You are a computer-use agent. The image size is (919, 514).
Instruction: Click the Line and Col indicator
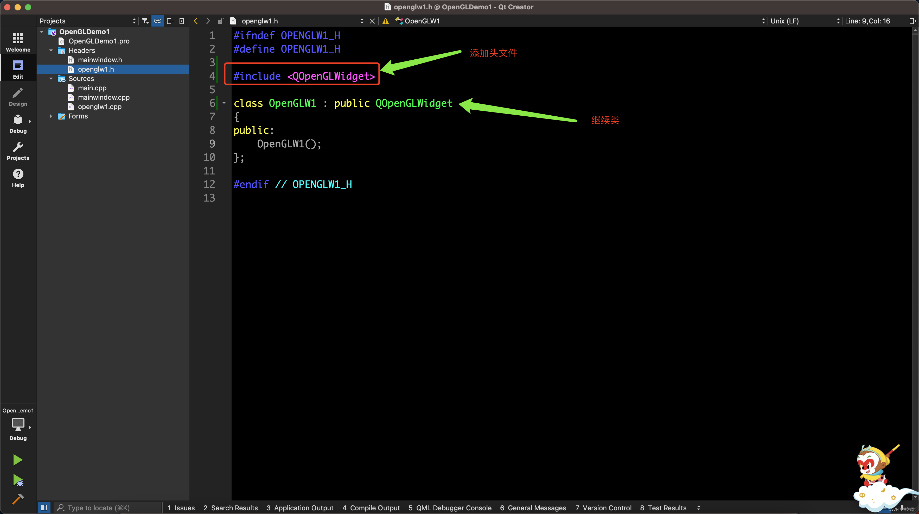click(867, 21)
